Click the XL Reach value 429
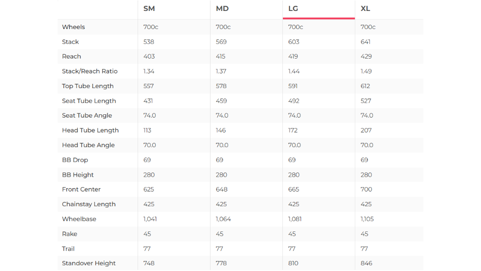Image resolution: width=481 pixels, height=271 pixels. (x=366, y=57)
